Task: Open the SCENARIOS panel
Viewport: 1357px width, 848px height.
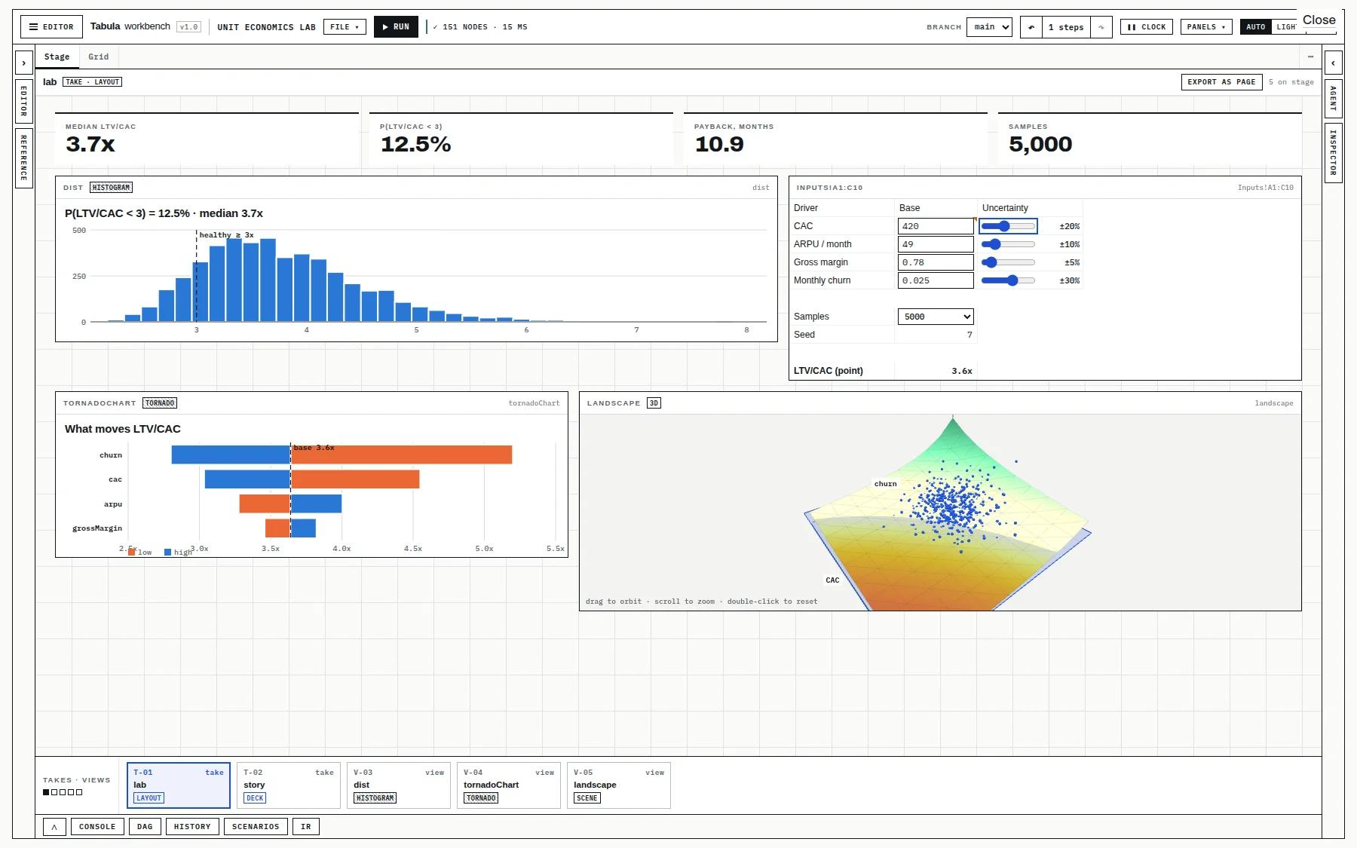Action: pos(256,827)
